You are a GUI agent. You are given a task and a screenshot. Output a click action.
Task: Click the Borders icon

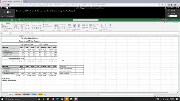22,28
